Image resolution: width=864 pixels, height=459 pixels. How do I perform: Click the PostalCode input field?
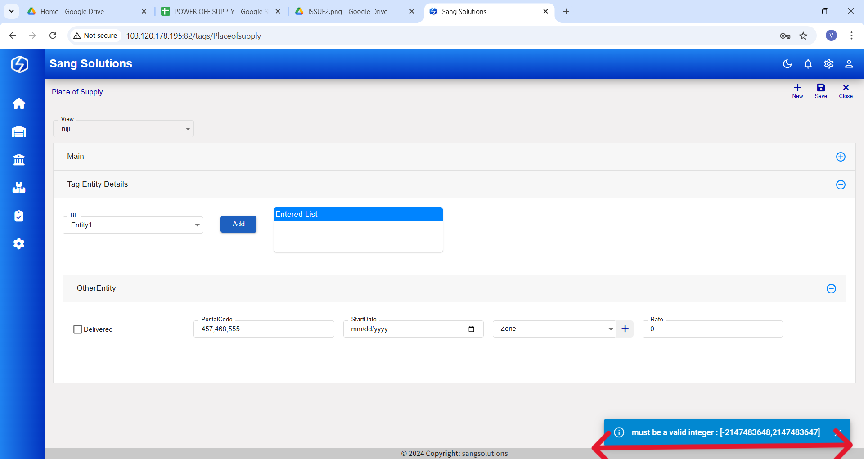264,329
